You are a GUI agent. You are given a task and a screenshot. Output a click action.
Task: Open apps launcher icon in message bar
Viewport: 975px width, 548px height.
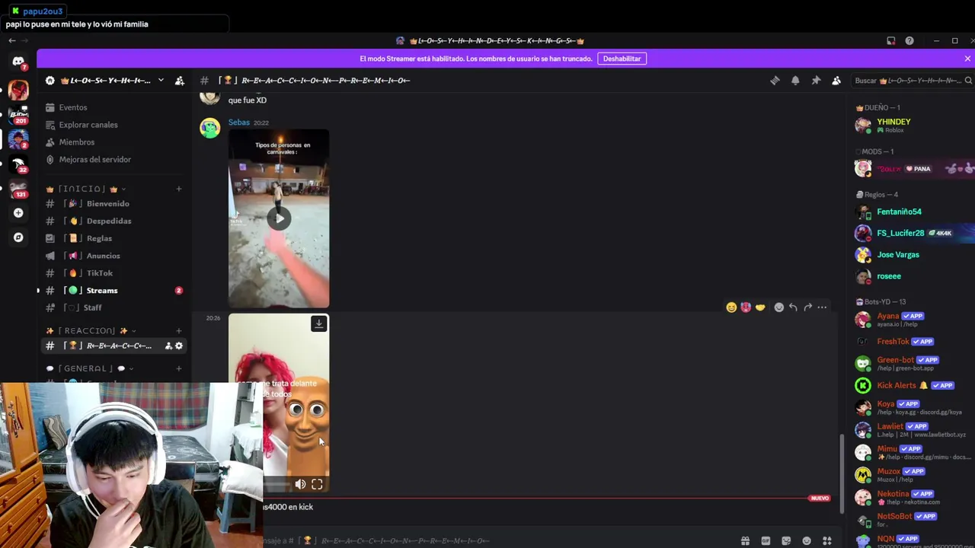[827, 541]
